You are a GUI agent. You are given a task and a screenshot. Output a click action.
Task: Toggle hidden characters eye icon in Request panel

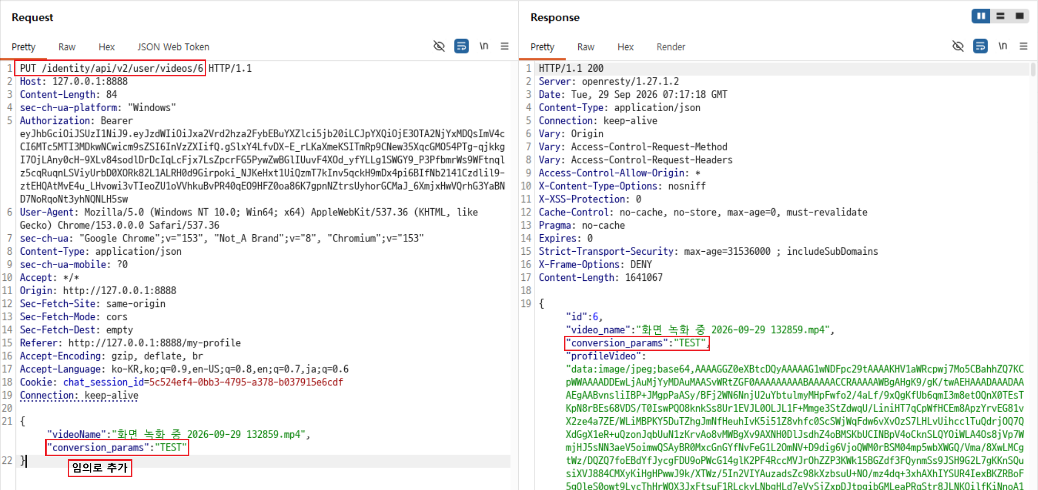point(439,46)
